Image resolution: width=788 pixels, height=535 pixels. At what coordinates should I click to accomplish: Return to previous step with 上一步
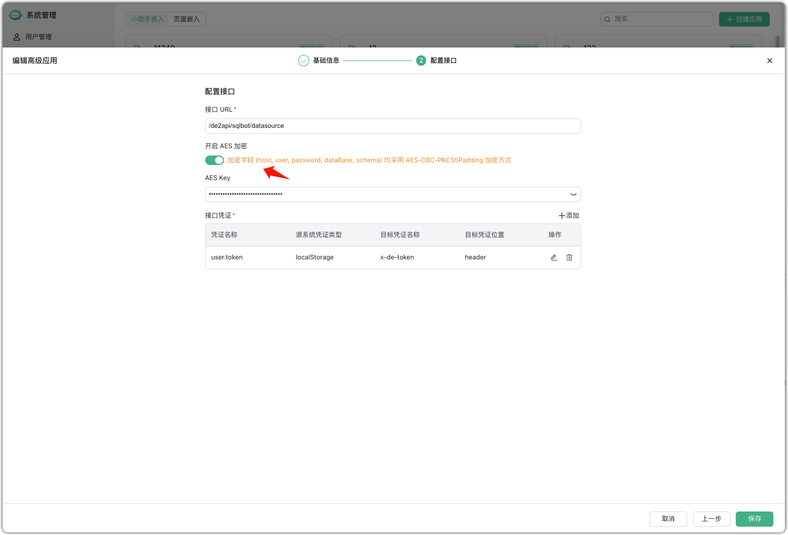point(711,519)
